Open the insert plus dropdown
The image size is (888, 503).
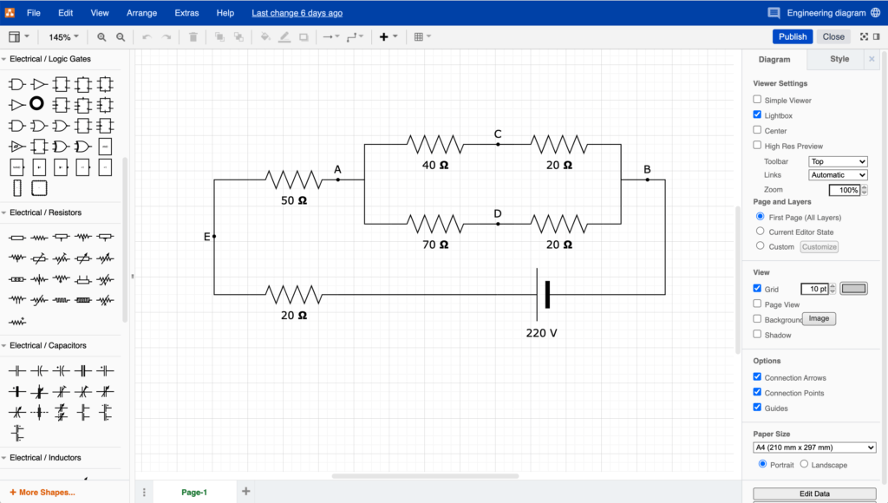point(388,36)
